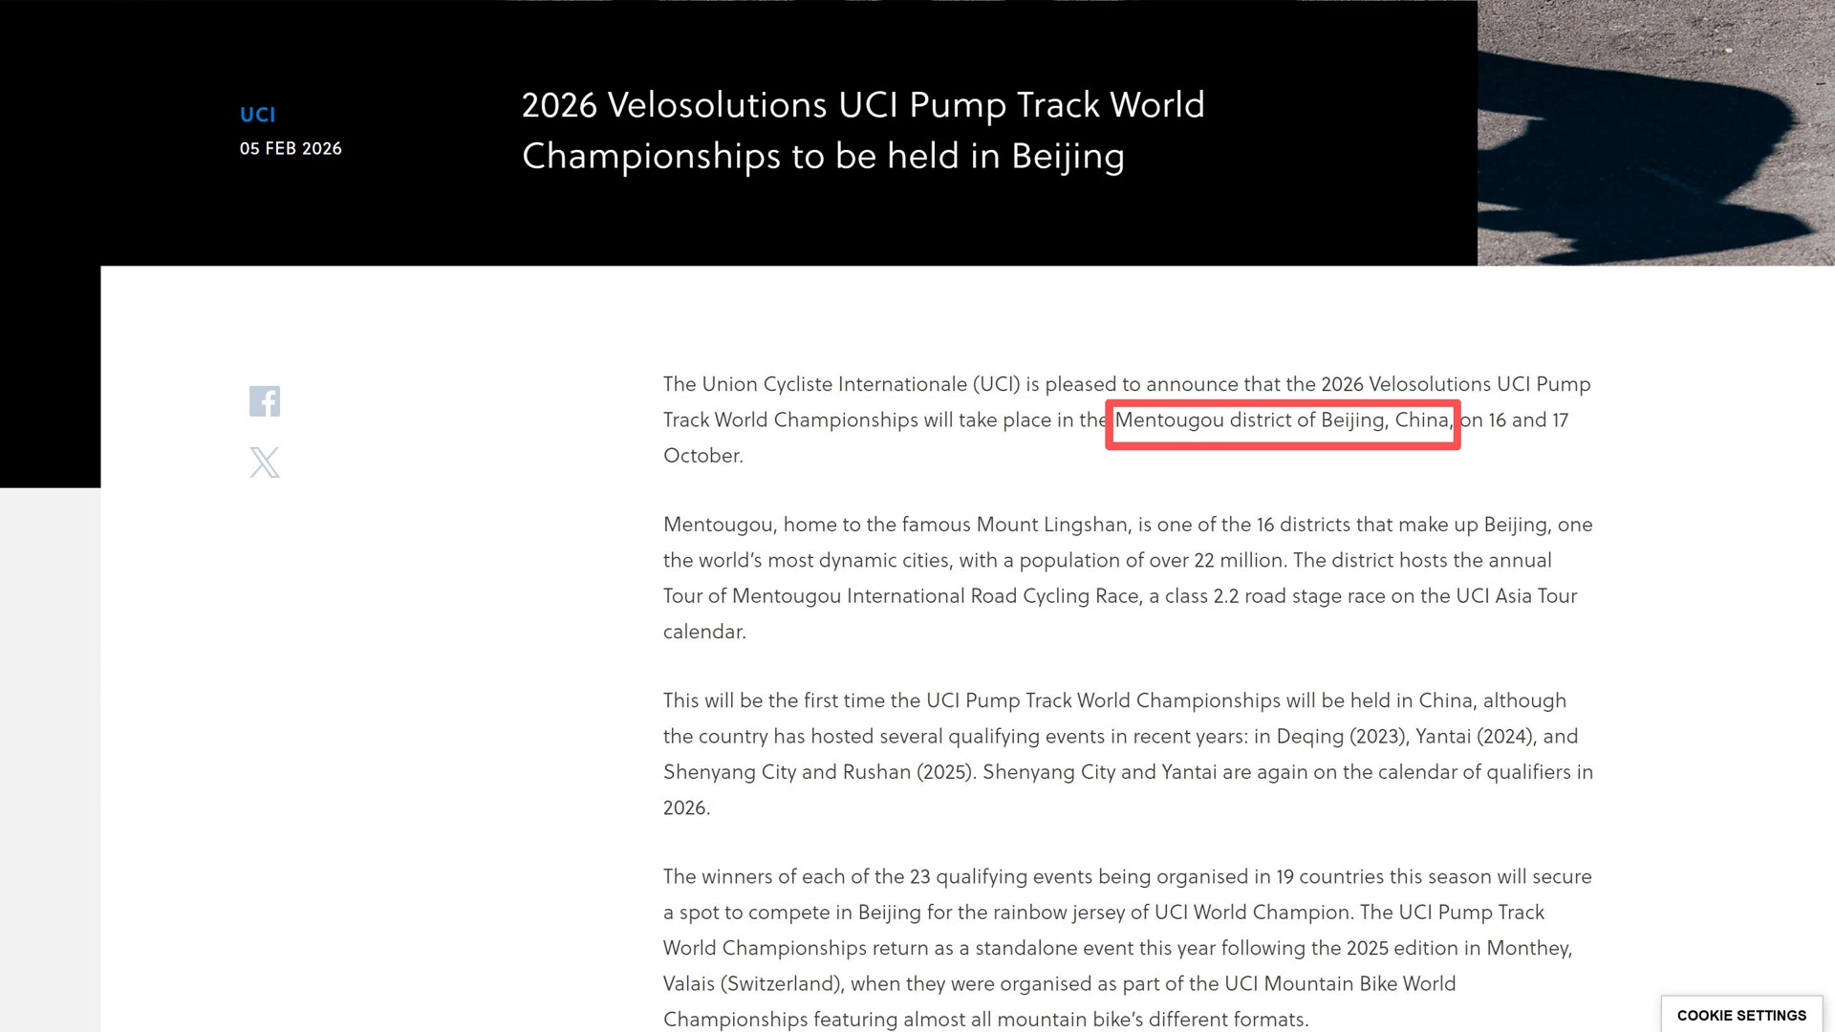Share the article on Facebook
The height and width of the screenshot is (1032, 1835).
265,401
